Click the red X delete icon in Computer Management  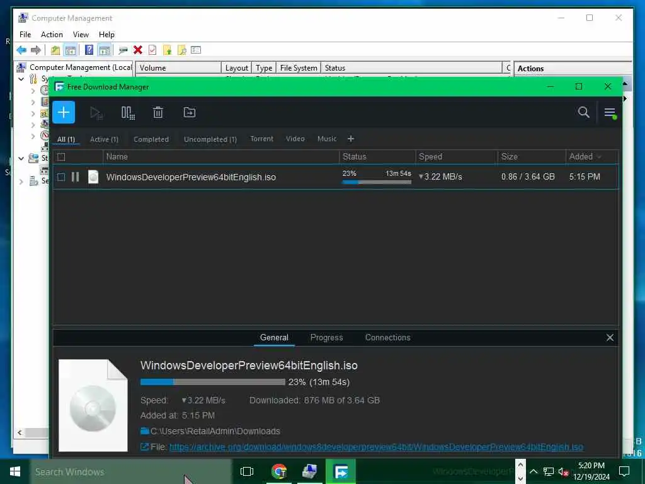click(138, 50)
